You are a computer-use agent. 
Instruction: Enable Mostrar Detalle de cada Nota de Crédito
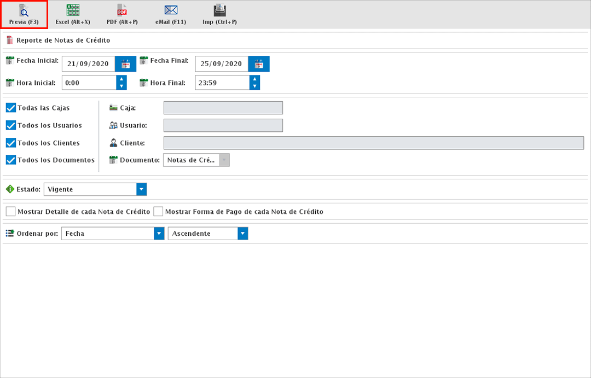[x=10, y=211]
